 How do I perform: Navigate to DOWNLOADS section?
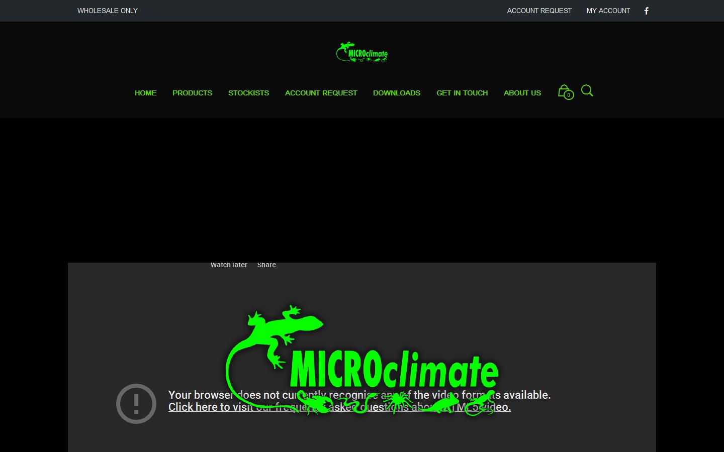pos(397,93)
